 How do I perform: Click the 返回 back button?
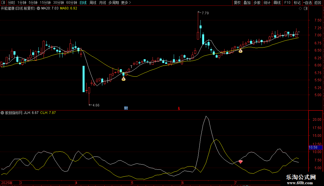tap(318, 3)
